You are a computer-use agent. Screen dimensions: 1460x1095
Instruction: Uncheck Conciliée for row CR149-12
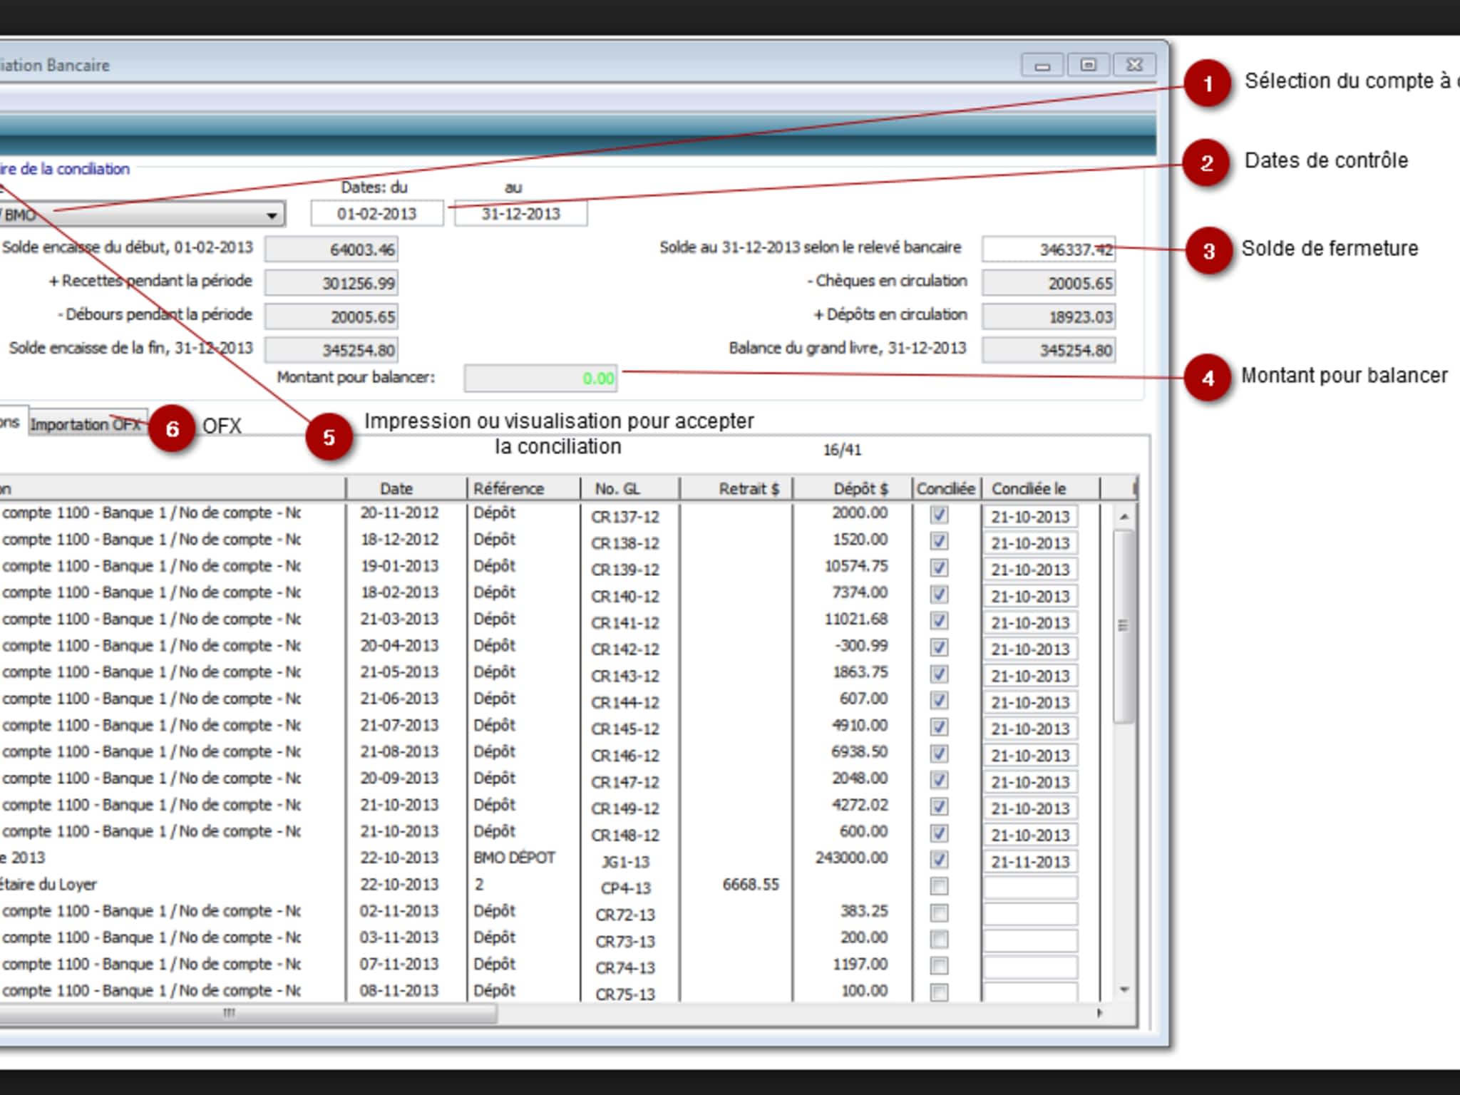point(940,806)
